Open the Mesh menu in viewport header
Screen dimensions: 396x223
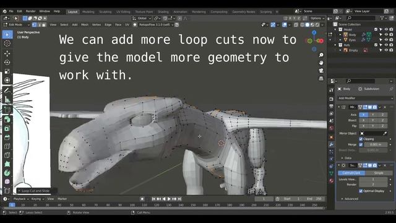85,25
